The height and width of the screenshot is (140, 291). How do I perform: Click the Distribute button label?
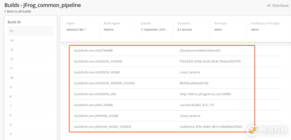point(280,6)
